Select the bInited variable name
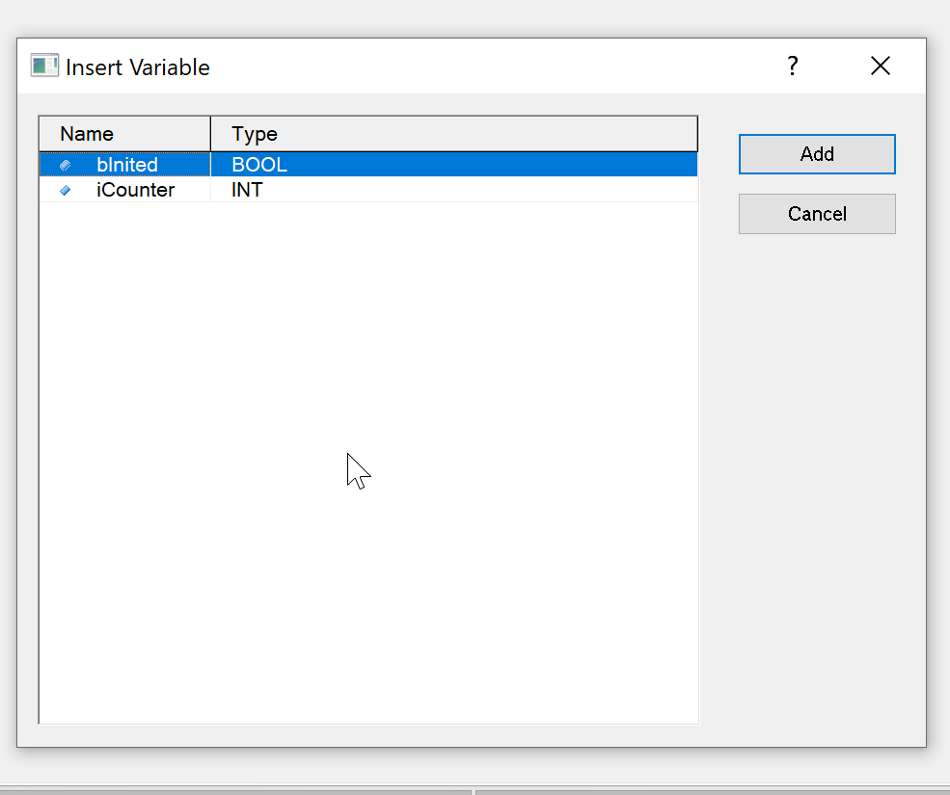950x795 pixels. [x=127, y=165]
